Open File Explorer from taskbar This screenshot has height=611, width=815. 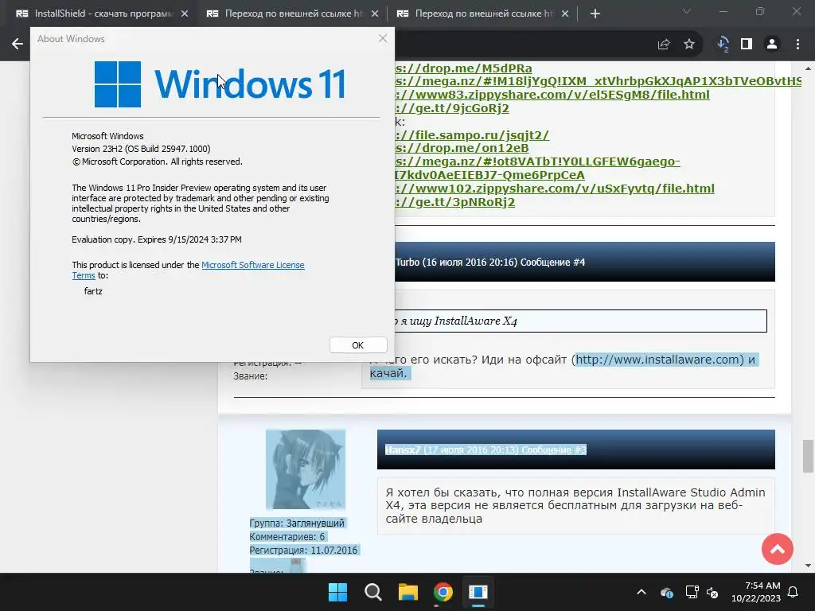(x=408, y=592)
